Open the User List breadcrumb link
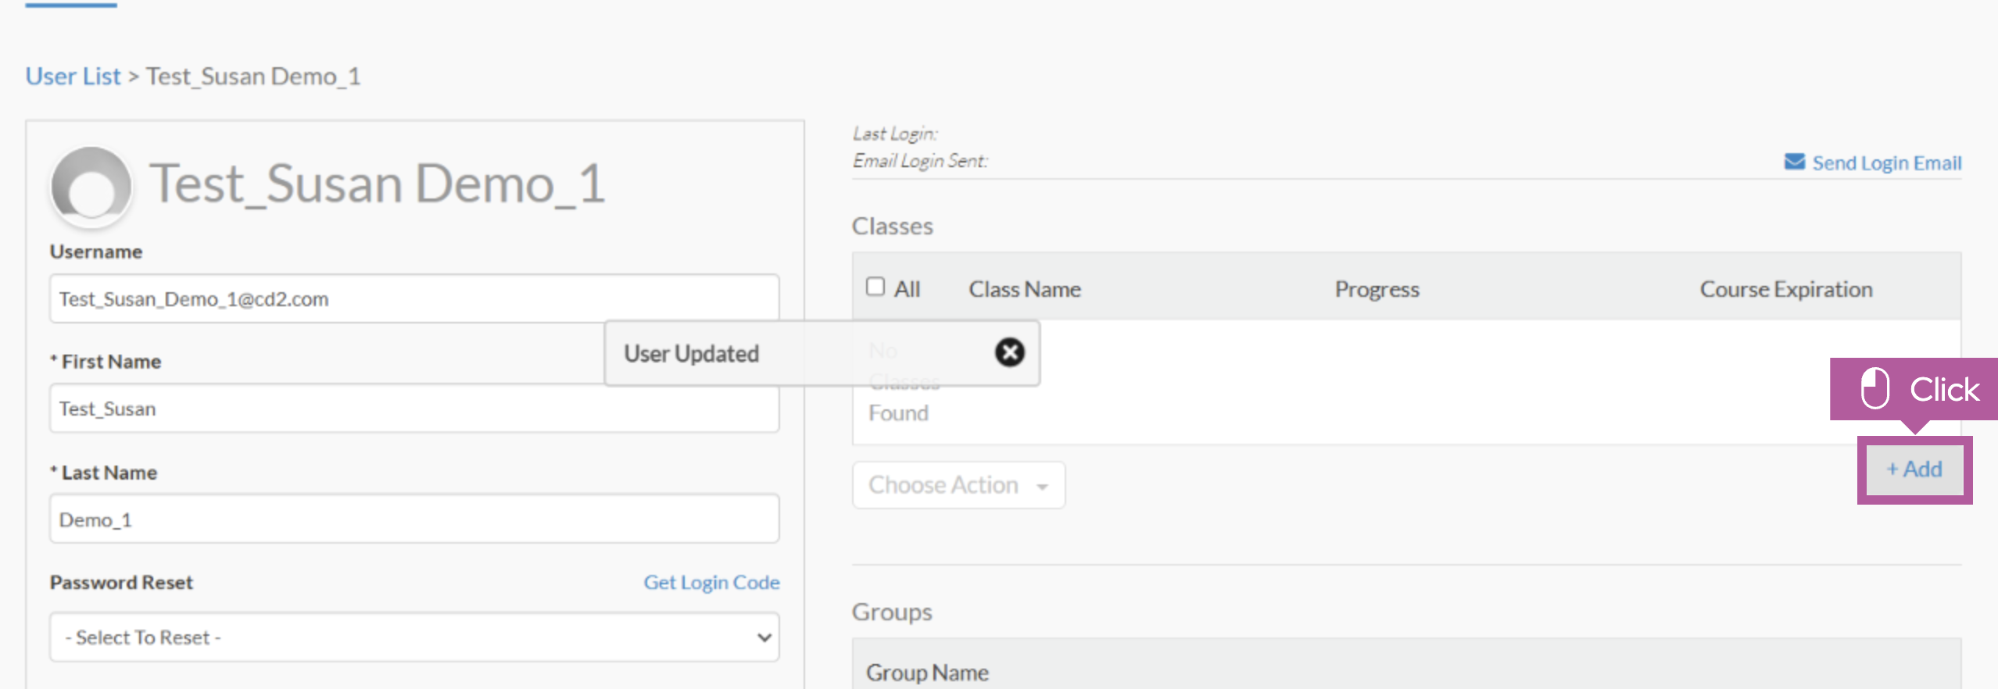This screenshot has width=1998, height=689. point(73,77)
